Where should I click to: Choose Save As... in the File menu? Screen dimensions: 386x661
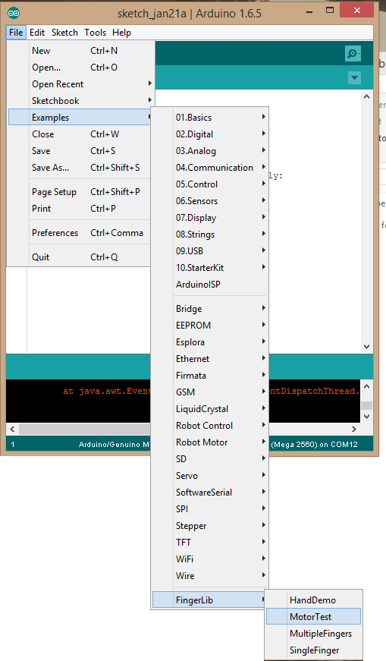pos(80,168)
